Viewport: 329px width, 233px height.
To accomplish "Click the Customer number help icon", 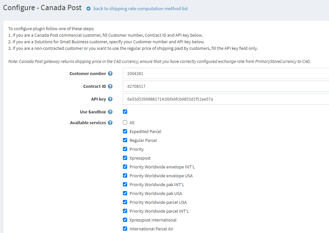I will 110,73.
